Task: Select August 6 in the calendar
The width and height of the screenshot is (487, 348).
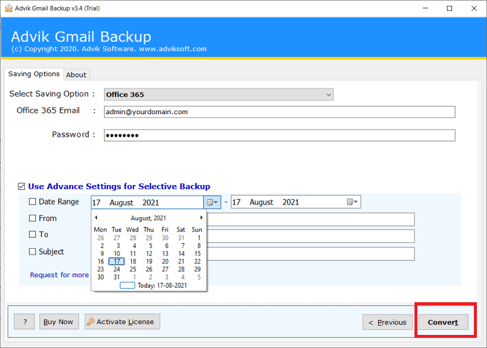Action: click(166, 246)
